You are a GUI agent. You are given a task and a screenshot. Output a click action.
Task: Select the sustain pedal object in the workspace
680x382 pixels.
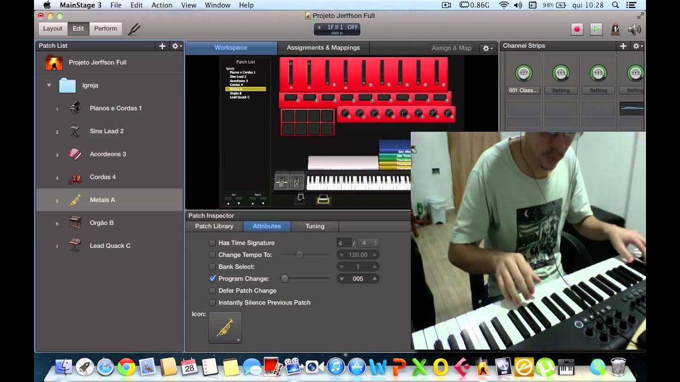[301, 198]
